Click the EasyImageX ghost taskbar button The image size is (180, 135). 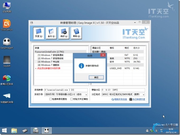click(47, 131)
